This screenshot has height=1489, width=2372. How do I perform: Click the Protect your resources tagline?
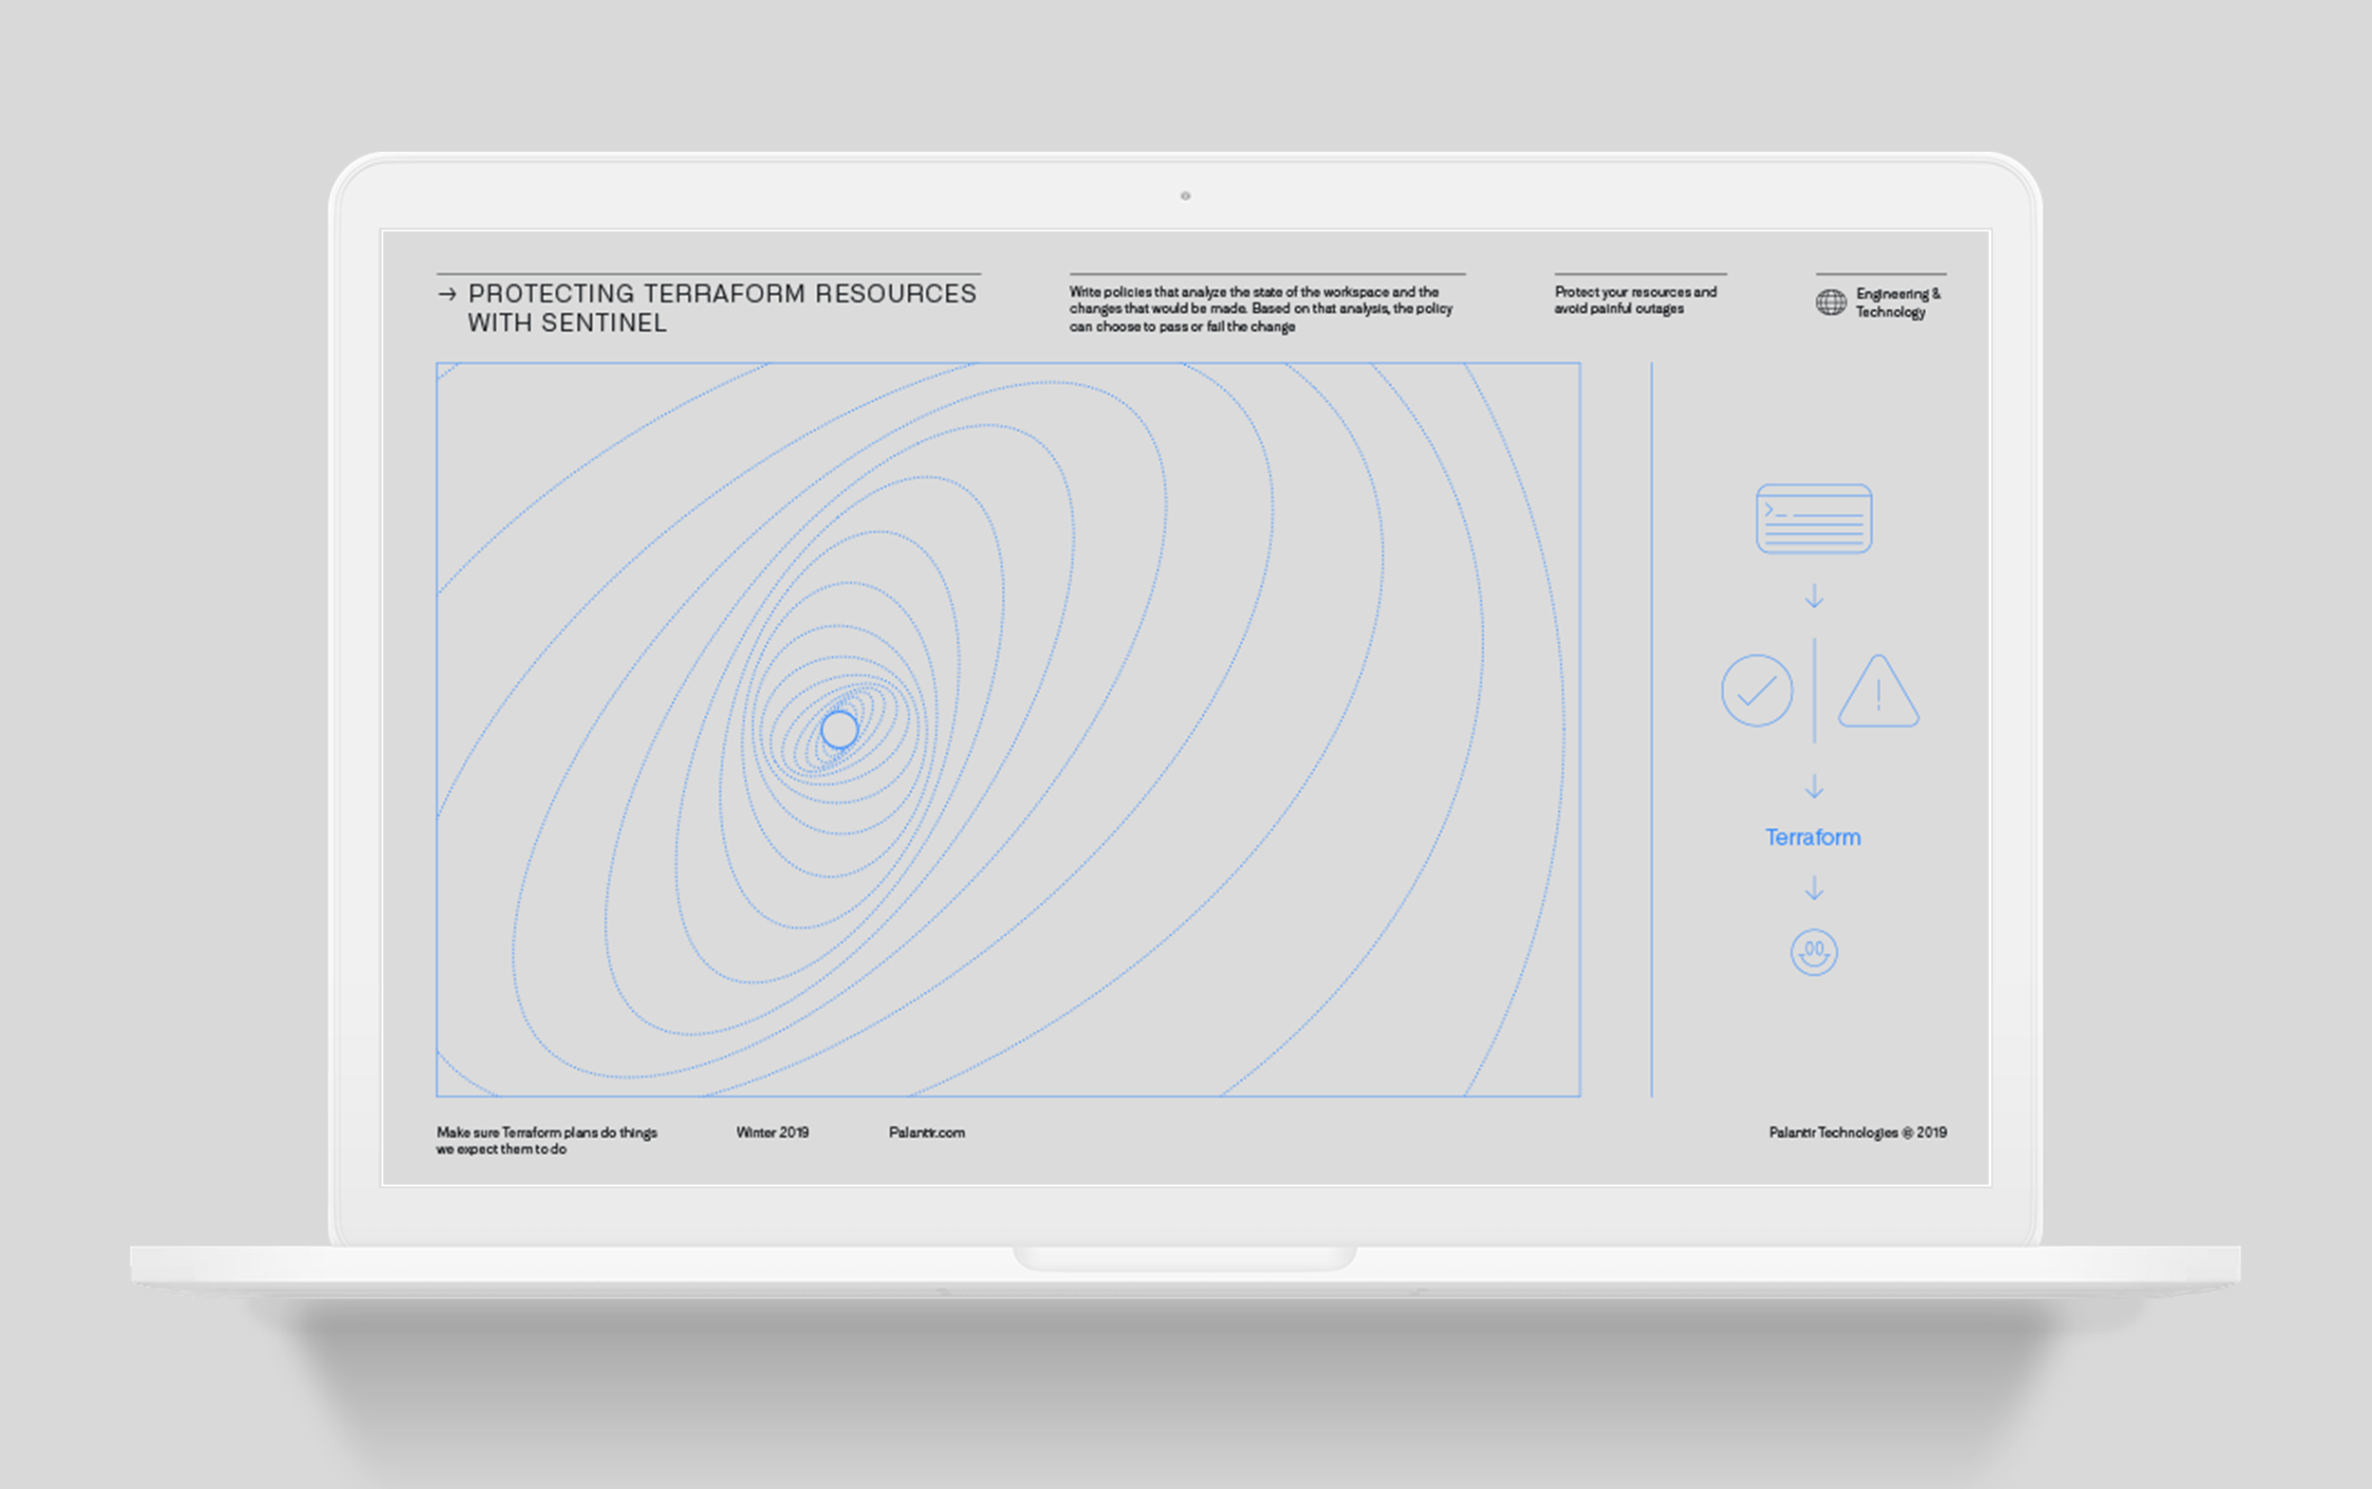pos(1634,300)
